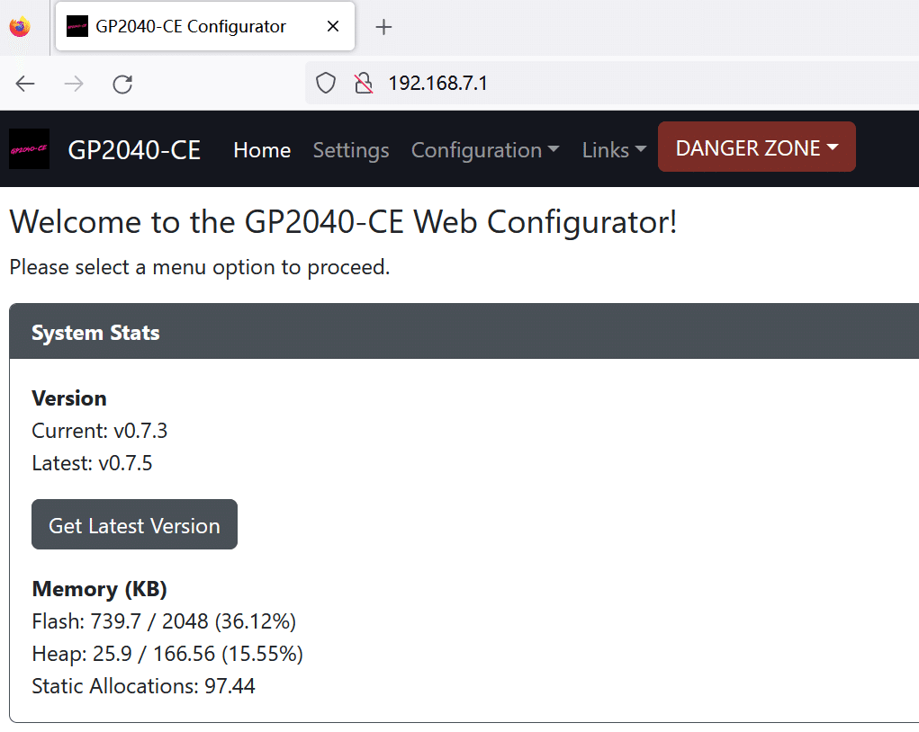Screen dimensions: 919x732
Task: Click the Firefox icon in tab bar
Action: [x=20, y=27]
